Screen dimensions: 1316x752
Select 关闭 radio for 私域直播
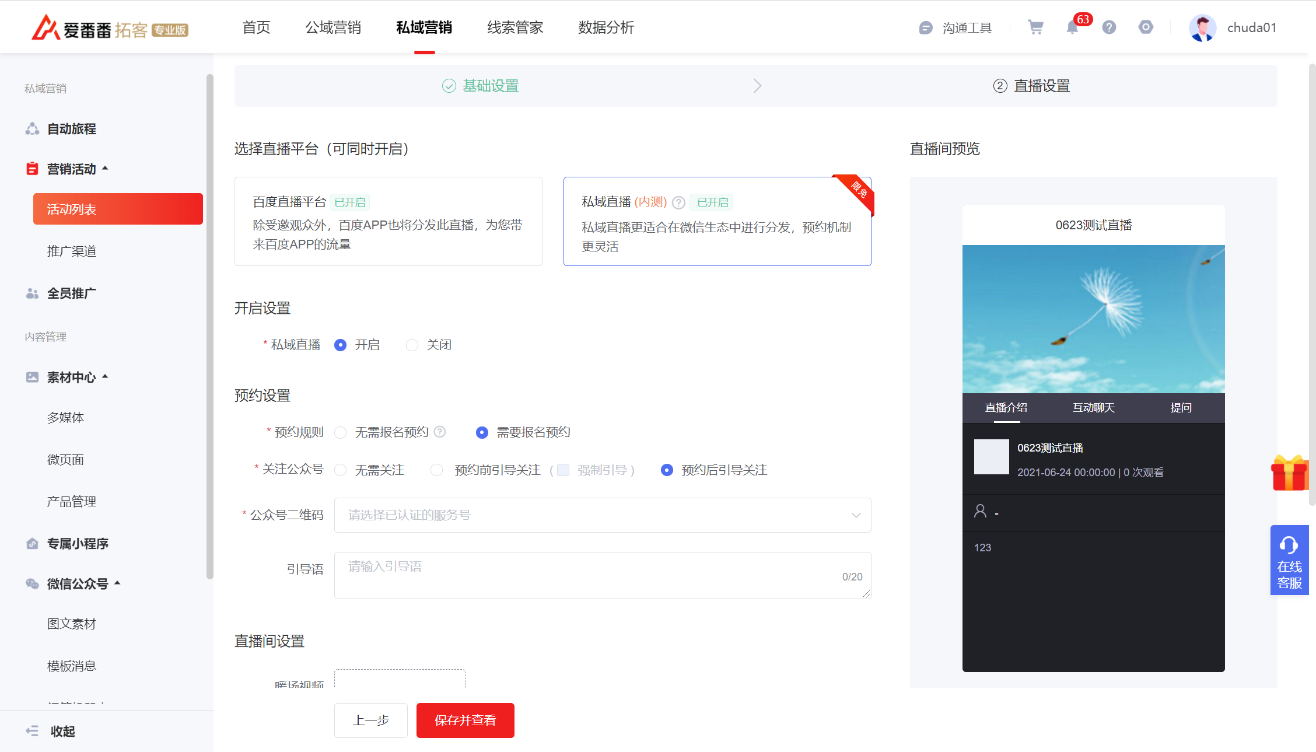[x=412, y=345]
